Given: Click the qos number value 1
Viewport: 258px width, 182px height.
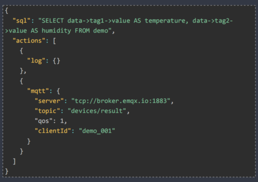Looking at the screenshot, I should tap(62, 121).
